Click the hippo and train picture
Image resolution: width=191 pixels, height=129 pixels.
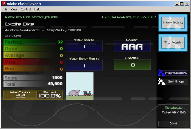pos(80,86)
